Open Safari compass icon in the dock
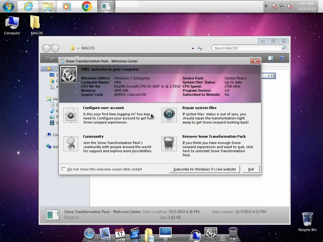Screen dimensions: 323x242 pyautogui.click(x=89, y=234)
